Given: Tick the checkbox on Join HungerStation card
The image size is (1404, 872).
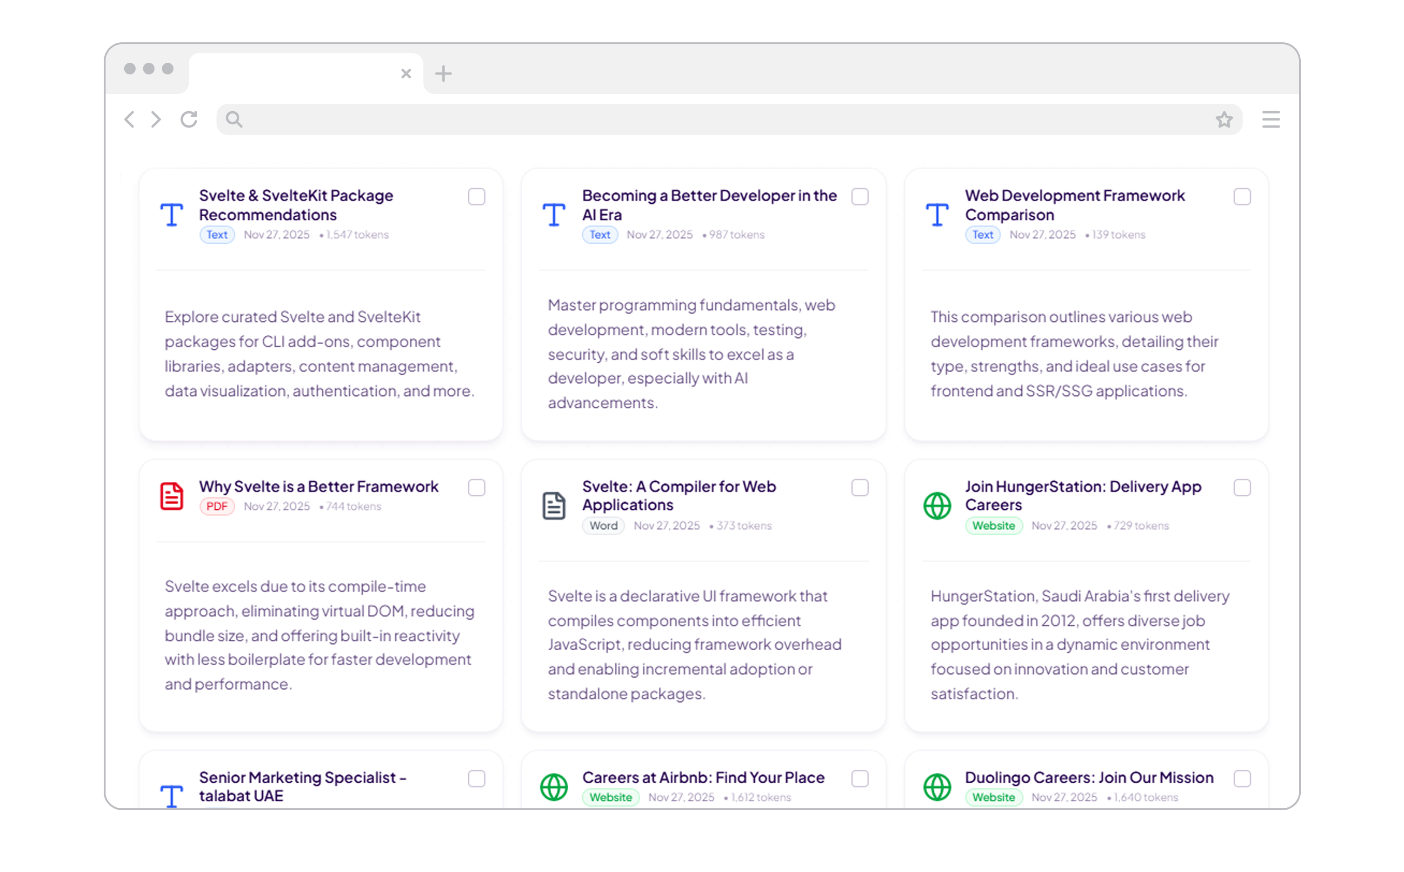Looking at the screenshot, I should pyautogui.click(x=1243, y=487).
